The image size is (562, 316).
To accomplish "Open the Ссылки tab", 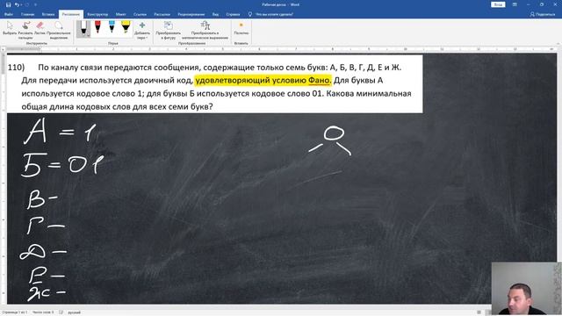I will coord(140,14).
